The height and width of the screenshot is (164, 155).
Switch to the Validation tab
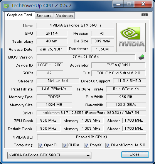[64, 16]
